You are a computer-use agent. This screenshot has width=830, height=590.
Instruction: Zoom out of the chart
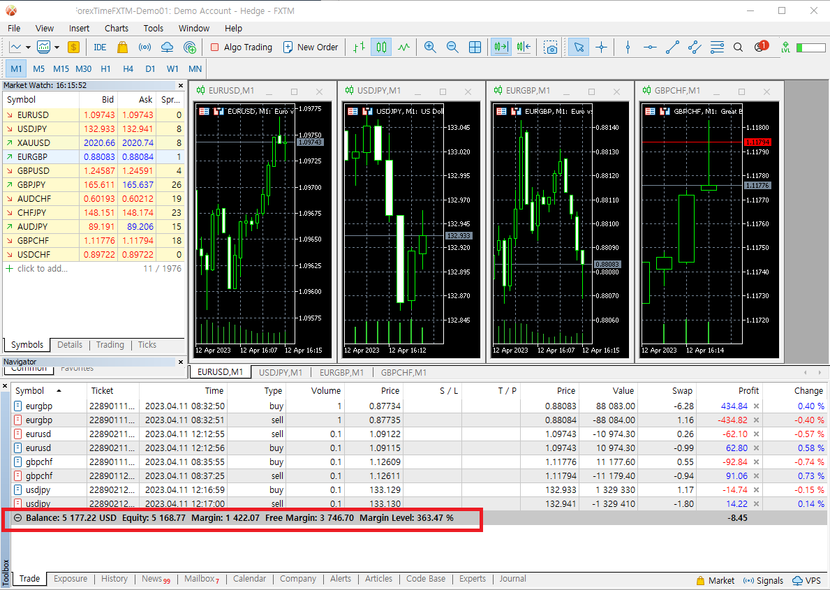click(452, 47)
